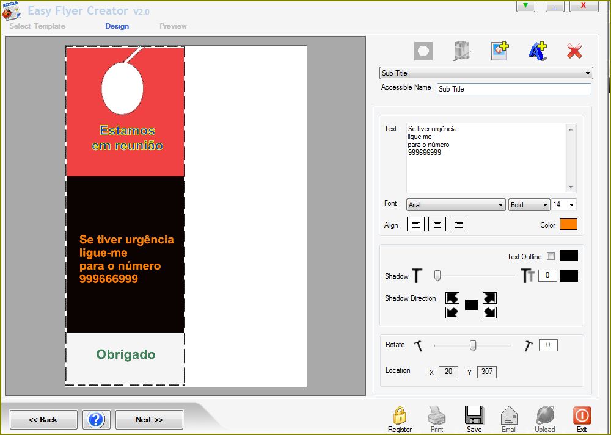Switch to the Preview tab
This screenshot has height=435, width=611.
[173, 26]
